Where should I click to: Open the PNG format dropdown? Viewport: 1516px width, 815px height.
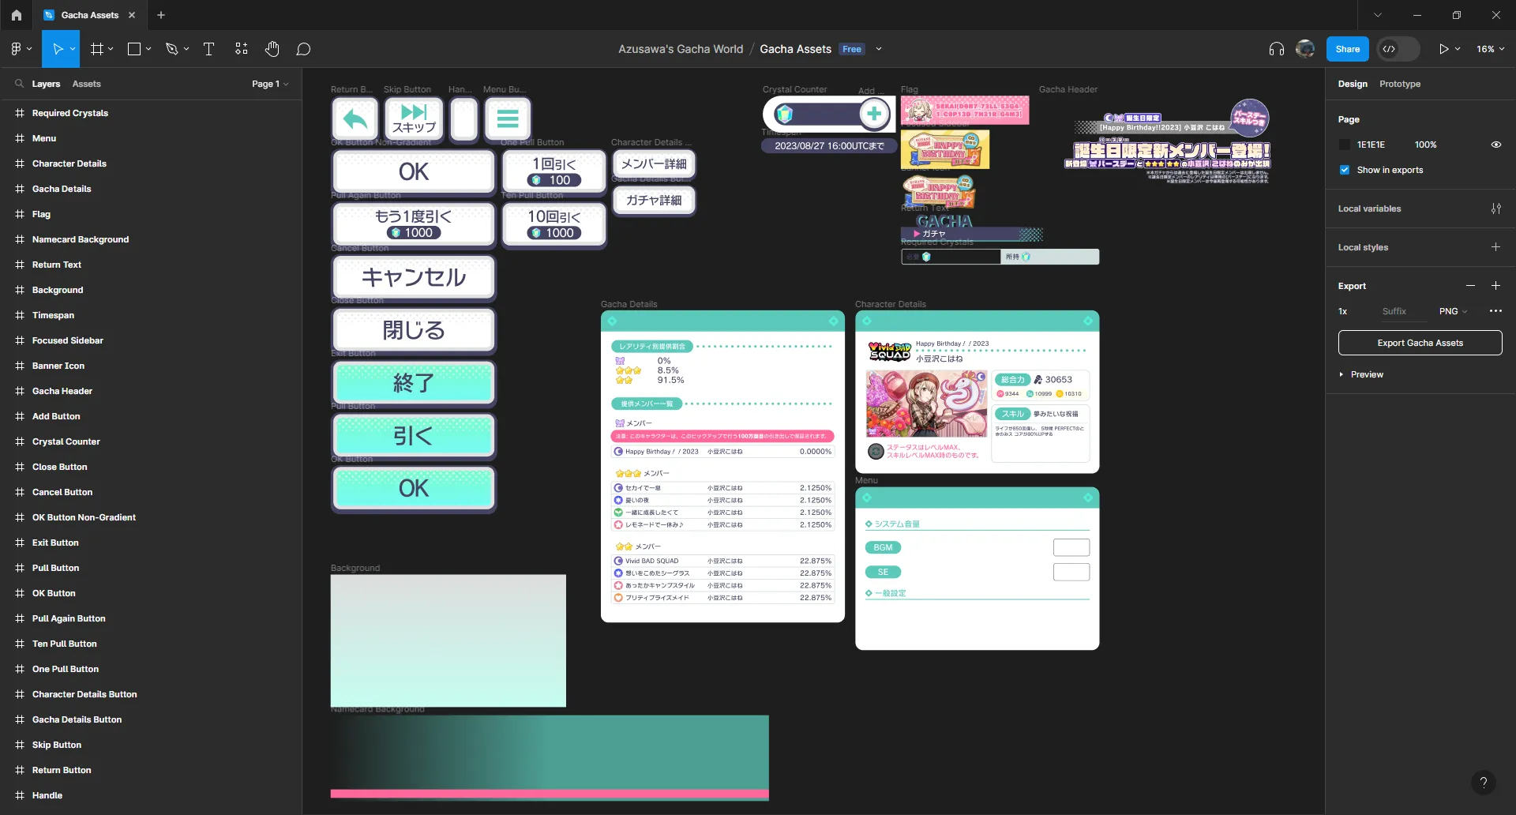click(1453, 311)
